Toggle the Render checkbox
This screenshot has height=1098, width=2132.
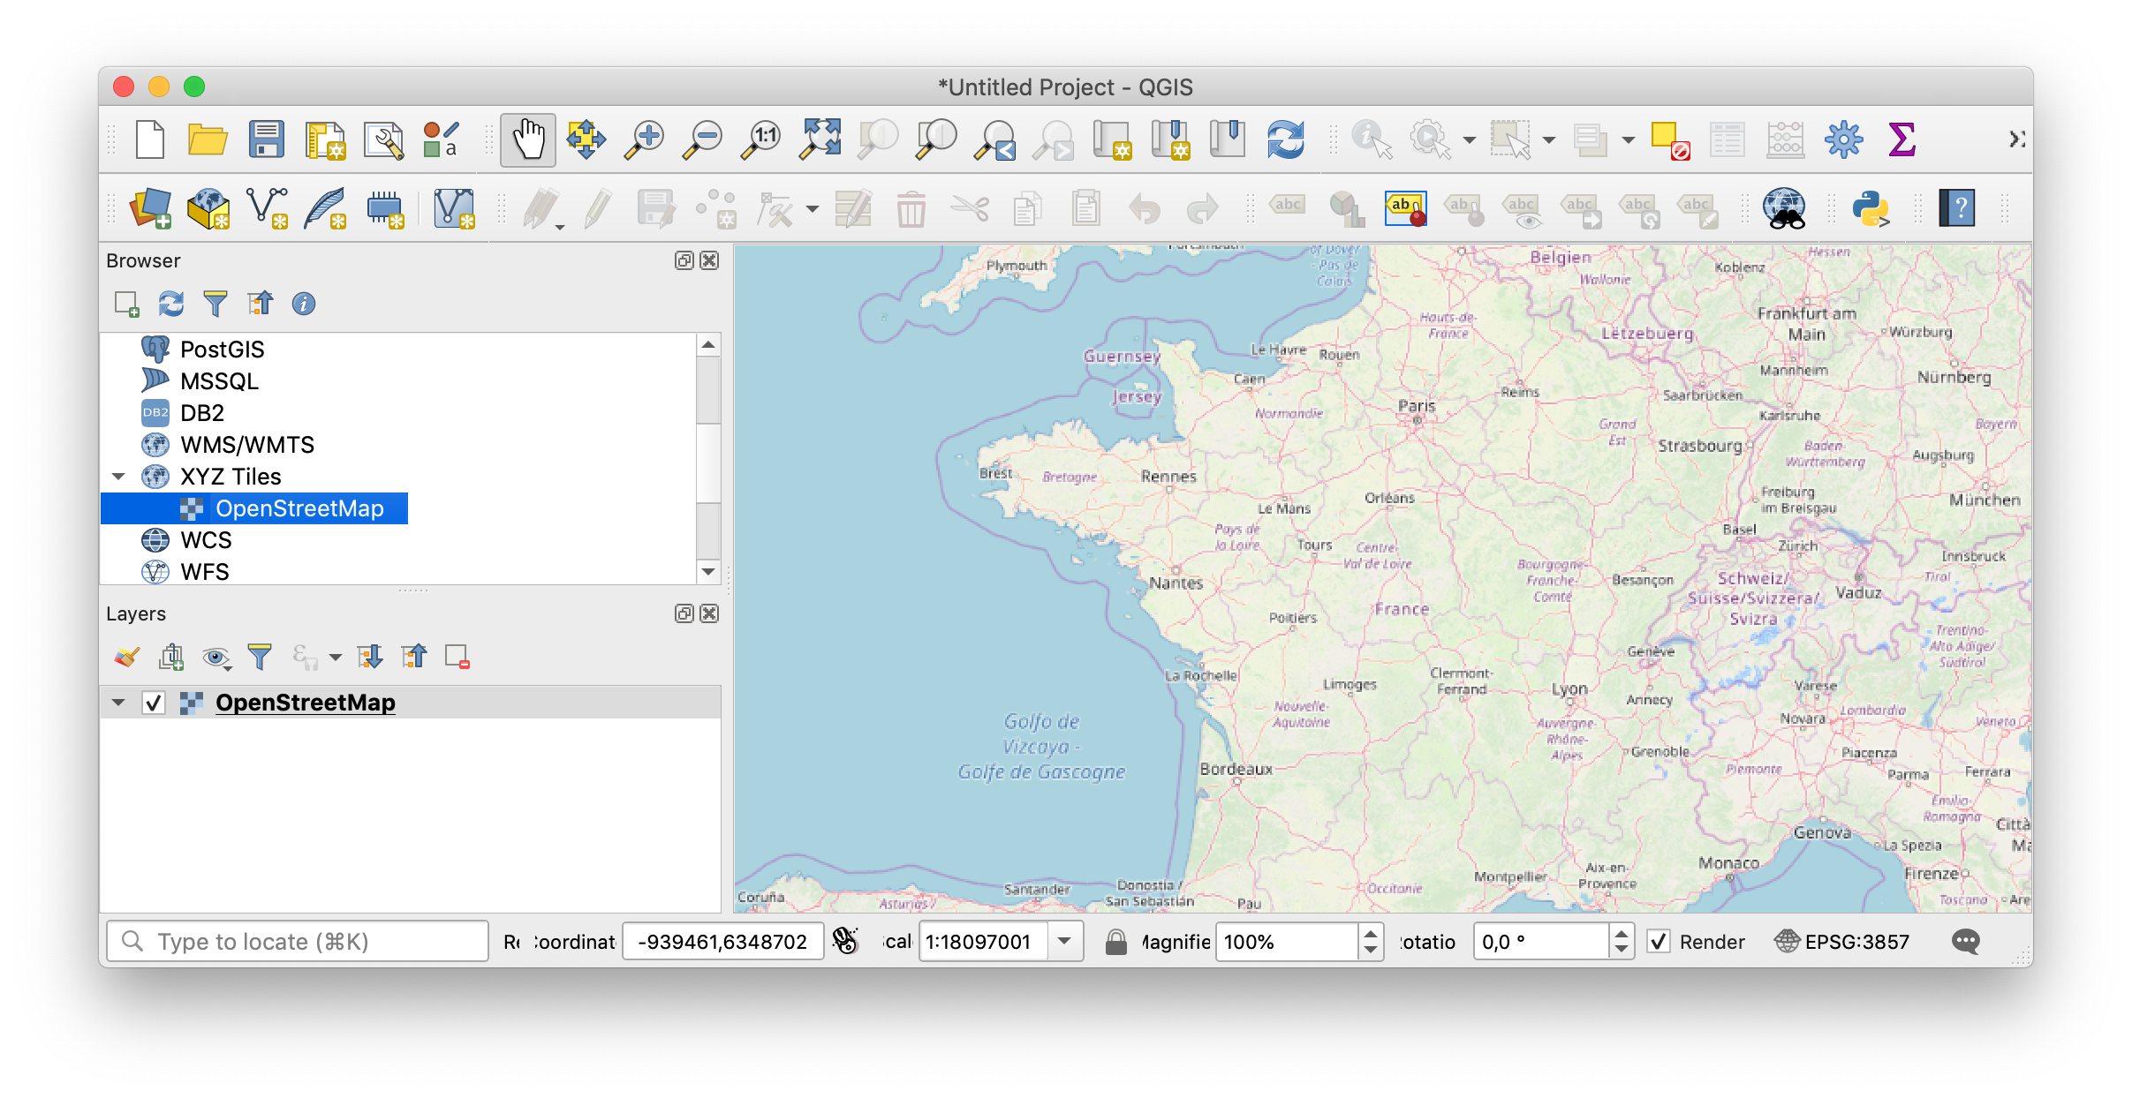[x=1659, y=942]
